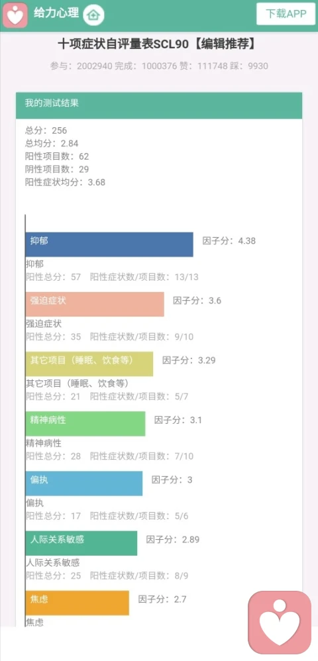The image size is (318, 661).
Task: Click the SCL90 test title heading
Action: (x=157, y=44)
